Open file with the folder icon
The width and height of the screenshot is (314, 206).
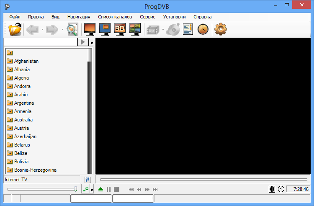click(x=15, y=29)
